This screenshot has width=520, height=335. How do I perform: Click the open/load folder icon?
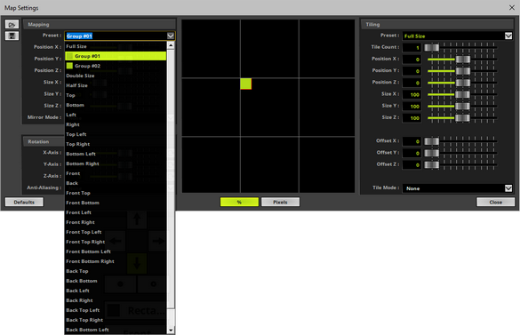tap(12, 25)
